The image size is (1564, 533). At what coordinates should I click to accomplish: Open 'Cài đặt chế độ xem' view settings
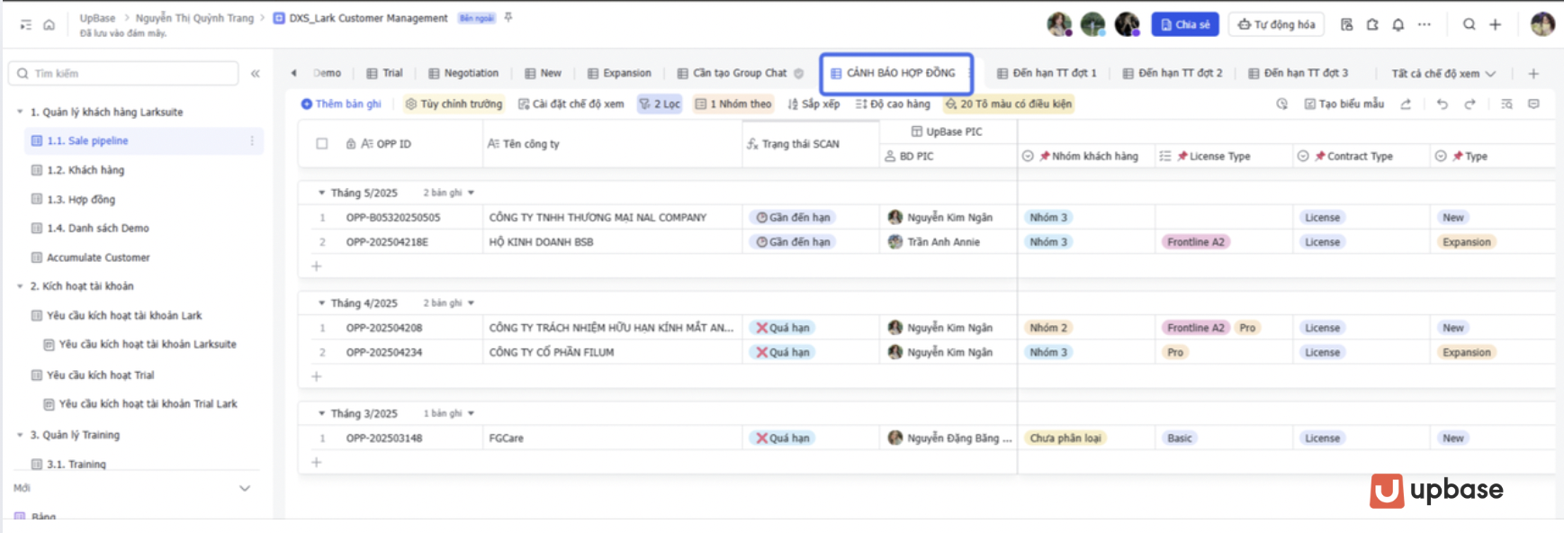(571, 104)
